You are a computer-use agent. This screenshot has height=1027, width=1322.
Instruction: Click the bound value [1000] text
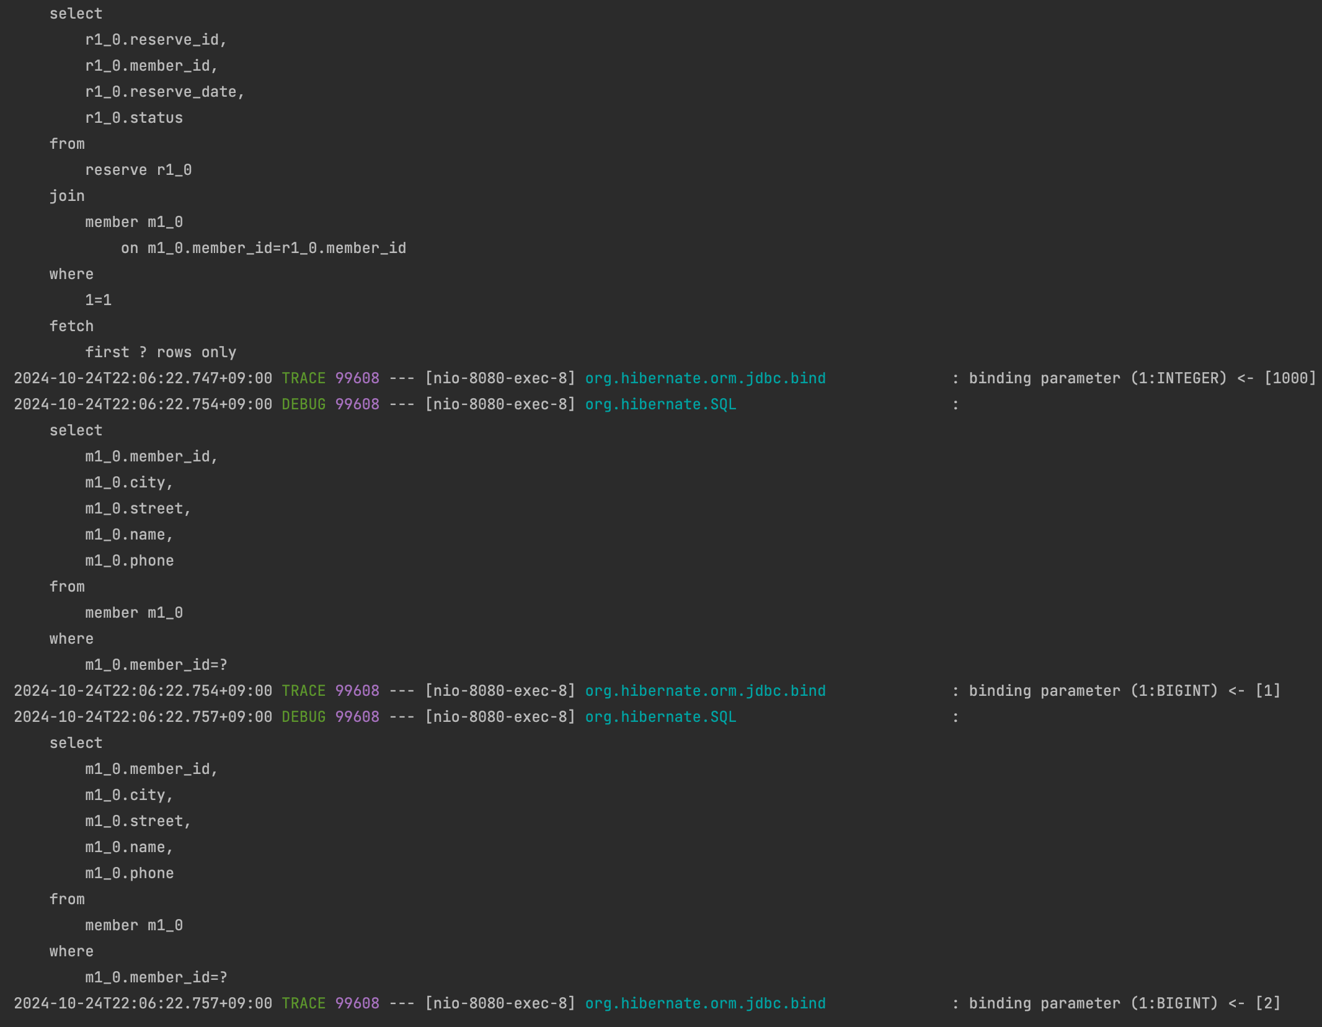pyautogui.click(x=1290, y=378)
